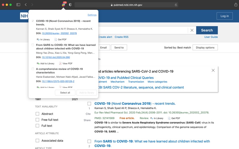
Task: Tick popup checkbox for comprehensive review article
Action: click(33, 69)
